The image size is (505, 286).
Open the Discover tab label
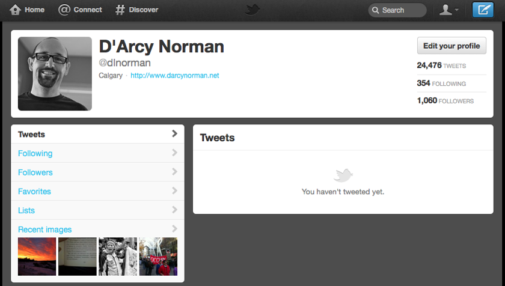[143, 10]
